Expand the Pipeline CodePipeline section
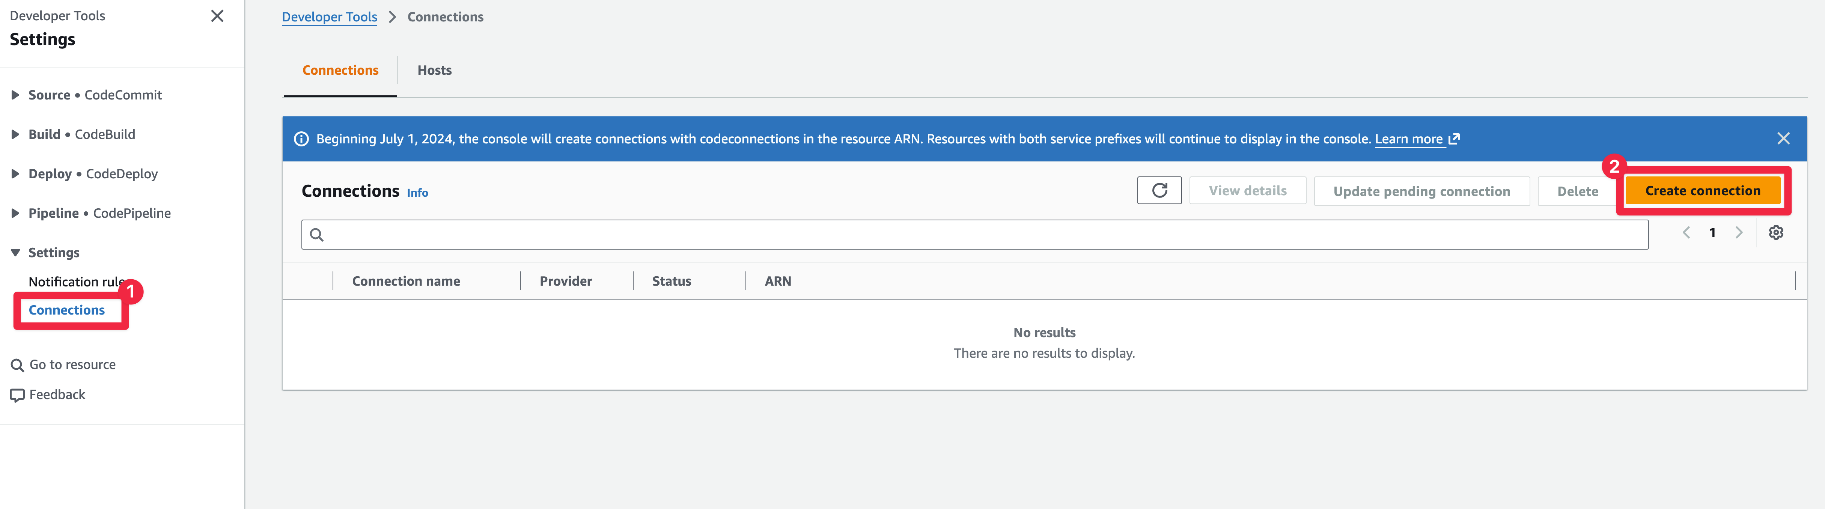Viewport: 1825px width, 509px height. 15,213
